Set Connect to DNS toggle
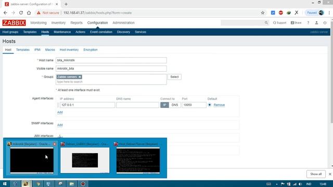Viewport: 333px width, 187px height. [175, 105]
